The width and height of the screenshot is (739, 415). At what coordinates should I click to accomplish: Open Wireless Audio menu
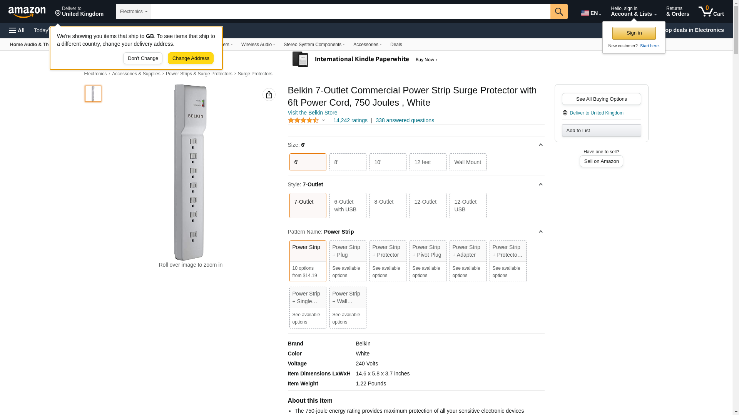click(x=258, y=45)
